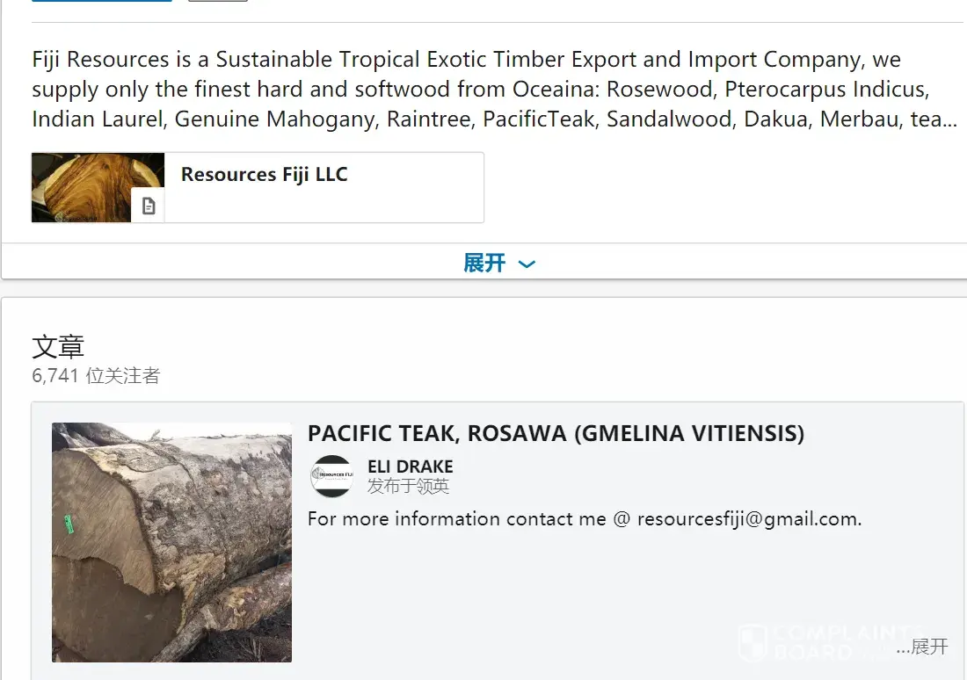The width and height of the screenshot is (967, 680).
Task: Click the 发布于领英 label under author
Action: click(x=408, y=486)
